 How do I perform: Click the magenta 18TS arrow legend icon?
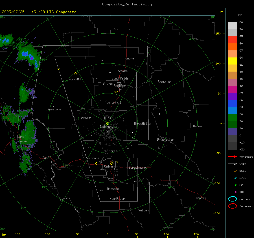233,192
